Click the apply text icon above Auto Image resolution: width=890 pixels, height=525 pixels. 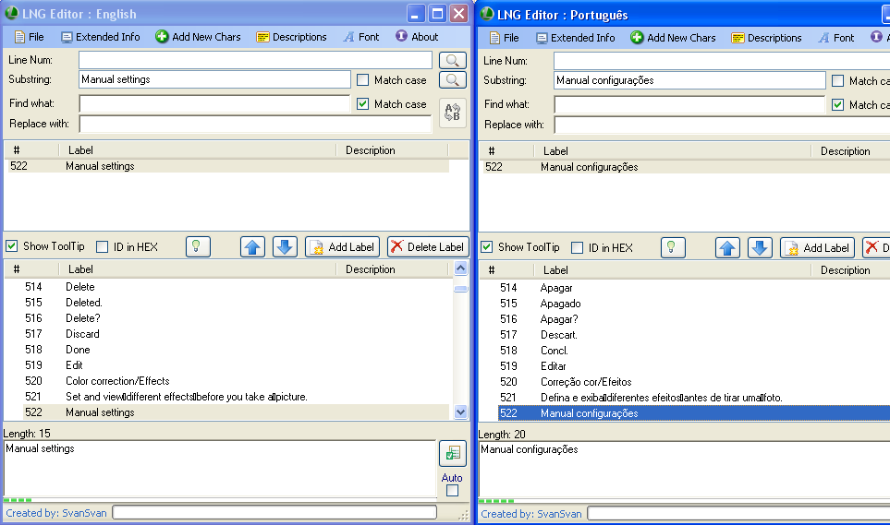(451, 454)
